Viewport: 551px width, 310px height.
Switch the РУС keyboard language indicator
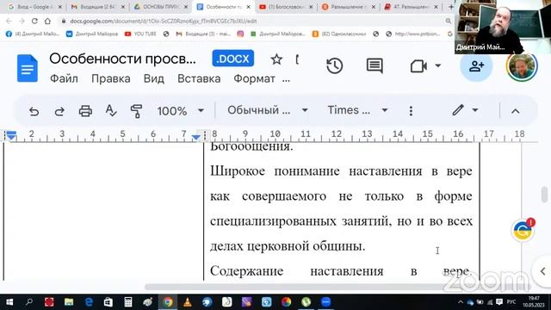511,302
